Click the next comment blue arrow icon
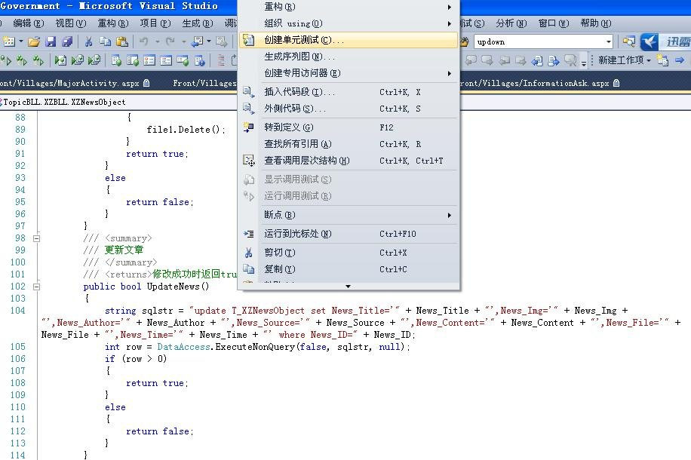 tap(554, 60)
